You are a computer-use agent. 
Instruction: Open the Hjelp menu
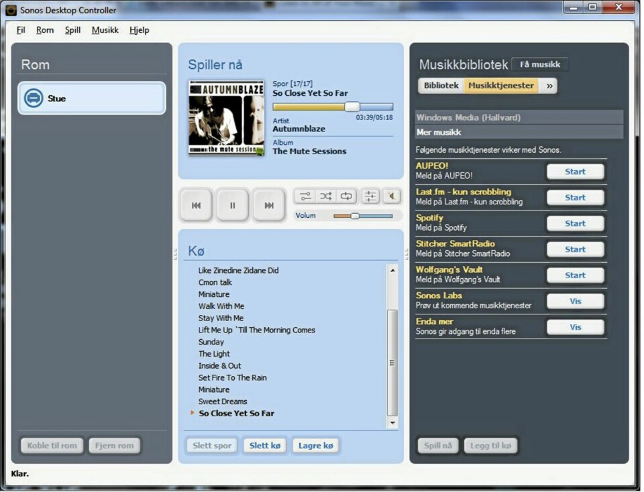click(x=140, y=30)
